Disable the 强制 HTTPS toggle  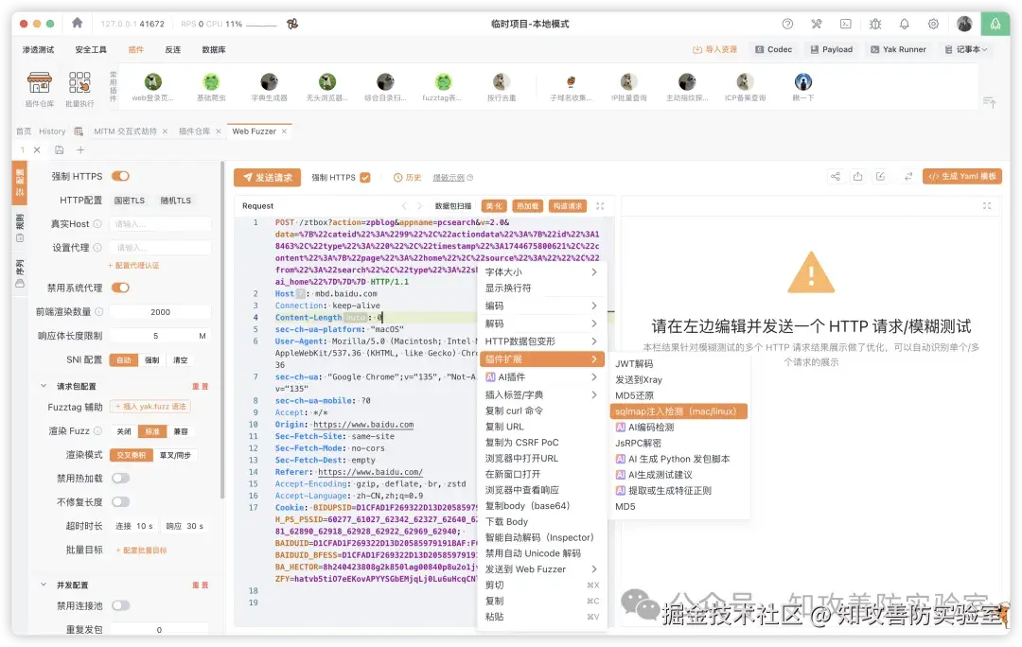click(120, 176)
